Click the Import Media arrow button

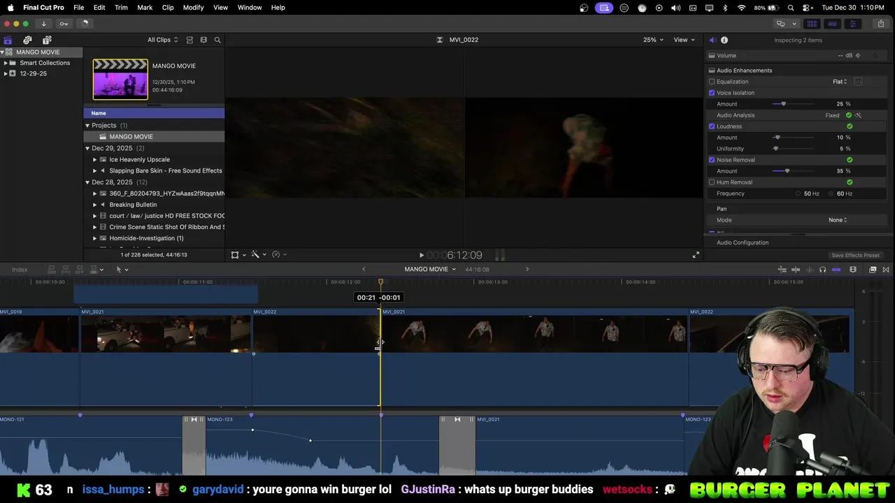[x=43, y=23]
